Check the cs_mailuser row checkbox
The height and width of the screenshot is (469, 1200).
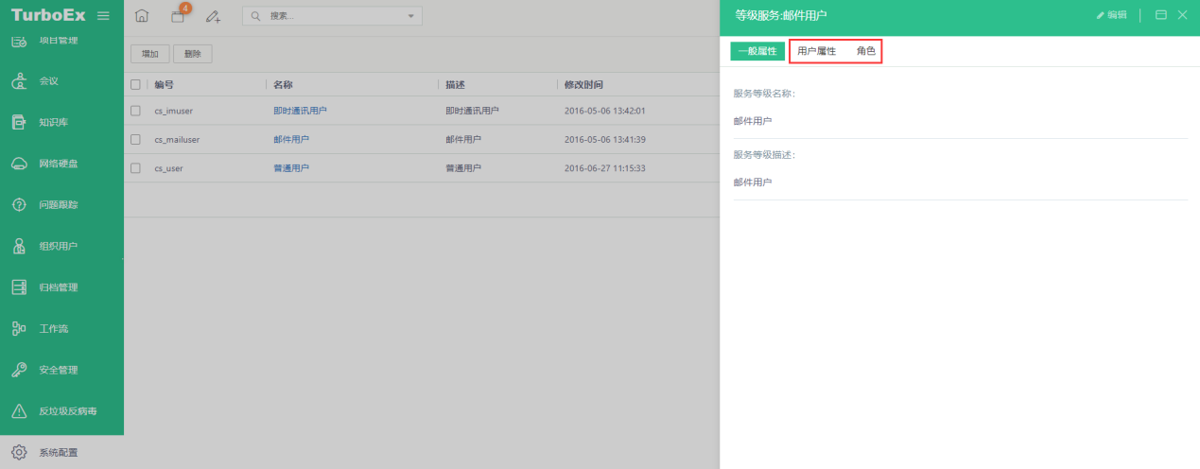[135, 139]
